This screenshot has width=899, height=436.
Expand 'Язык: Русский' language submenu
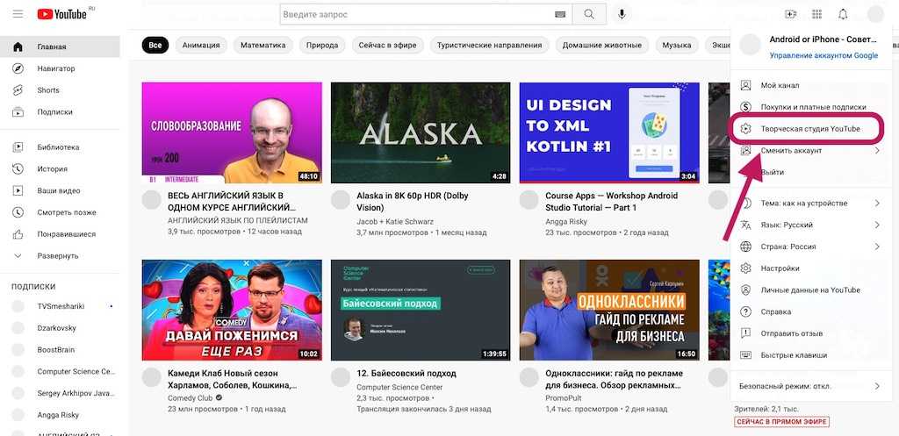tap(808, 225)
